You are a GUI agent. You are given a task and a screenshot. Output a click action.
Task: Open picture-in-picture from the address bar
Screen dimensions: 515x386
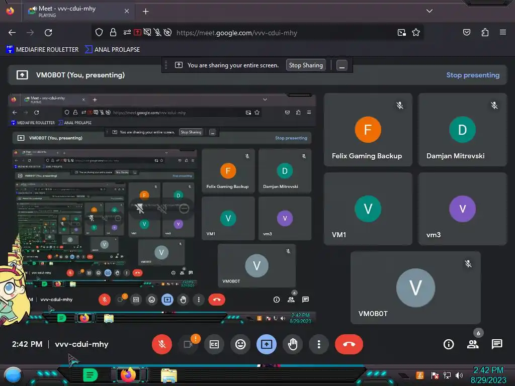click(x=401, y=32)
